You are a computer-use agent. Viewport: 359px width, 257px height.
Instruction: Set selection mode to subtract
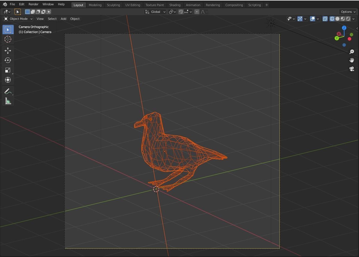38,12
